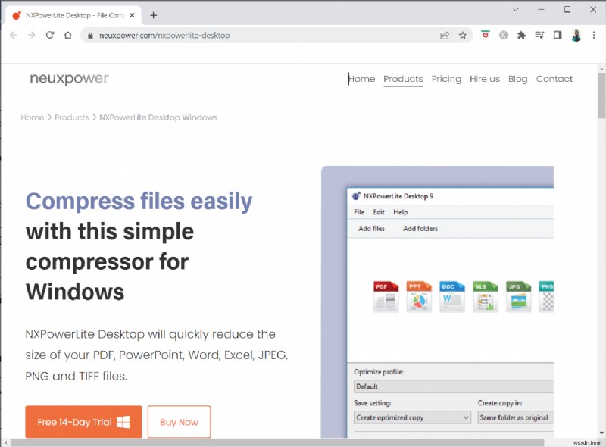Click the horizontal scrollbar at bottom
This screenshot has height=447, width=606.
coord(276,442)
